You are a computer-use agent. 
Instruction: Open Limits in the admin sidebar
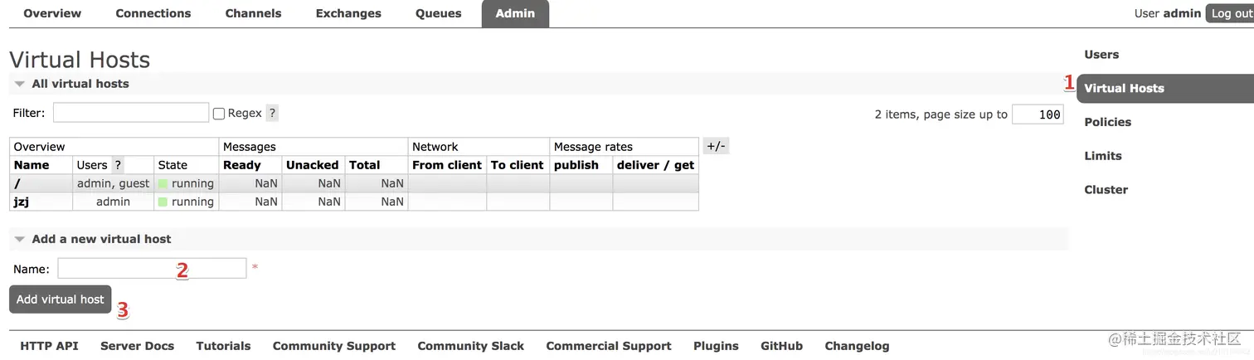pos(1103,156)
